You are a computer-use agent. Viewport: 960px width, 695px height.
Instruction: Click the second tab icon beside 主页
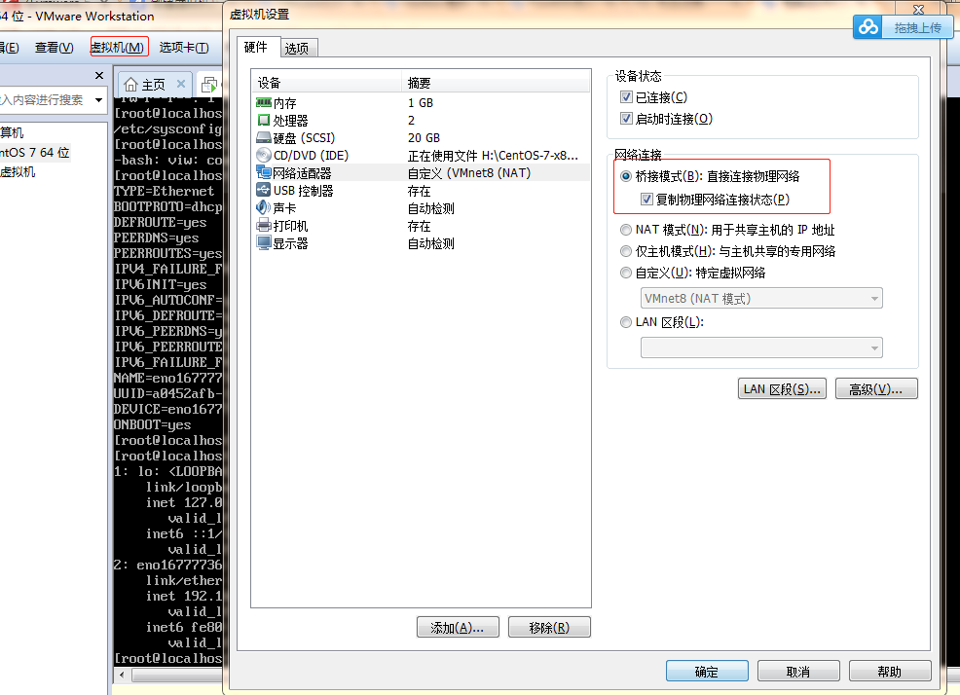pyautogui.click(x=209, y=85)
